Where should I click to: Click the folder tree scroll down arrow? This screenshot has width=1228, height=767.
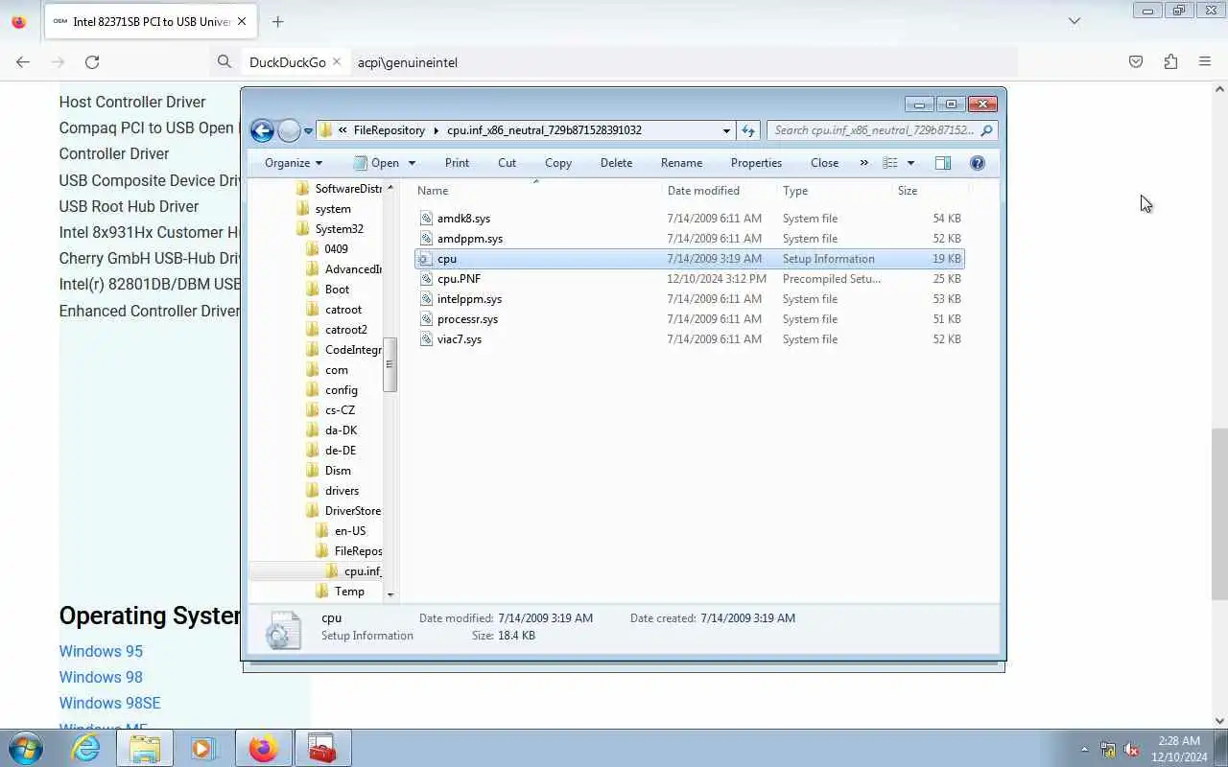390,594
